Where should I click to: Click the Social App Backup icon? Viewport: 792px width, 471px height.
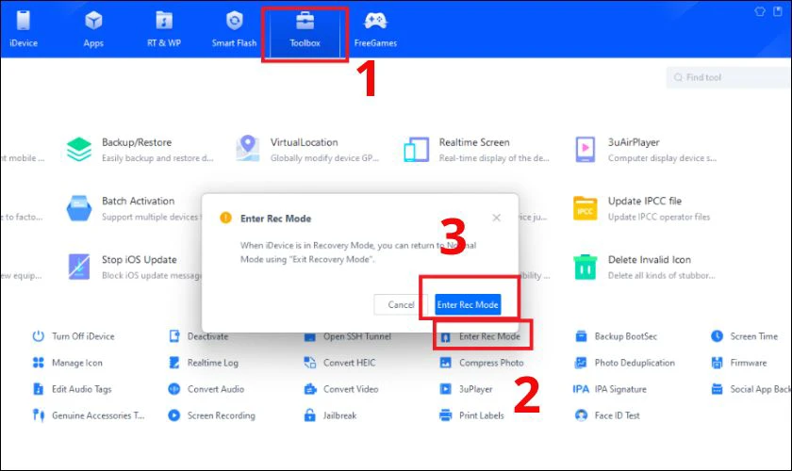coord(717,389)
